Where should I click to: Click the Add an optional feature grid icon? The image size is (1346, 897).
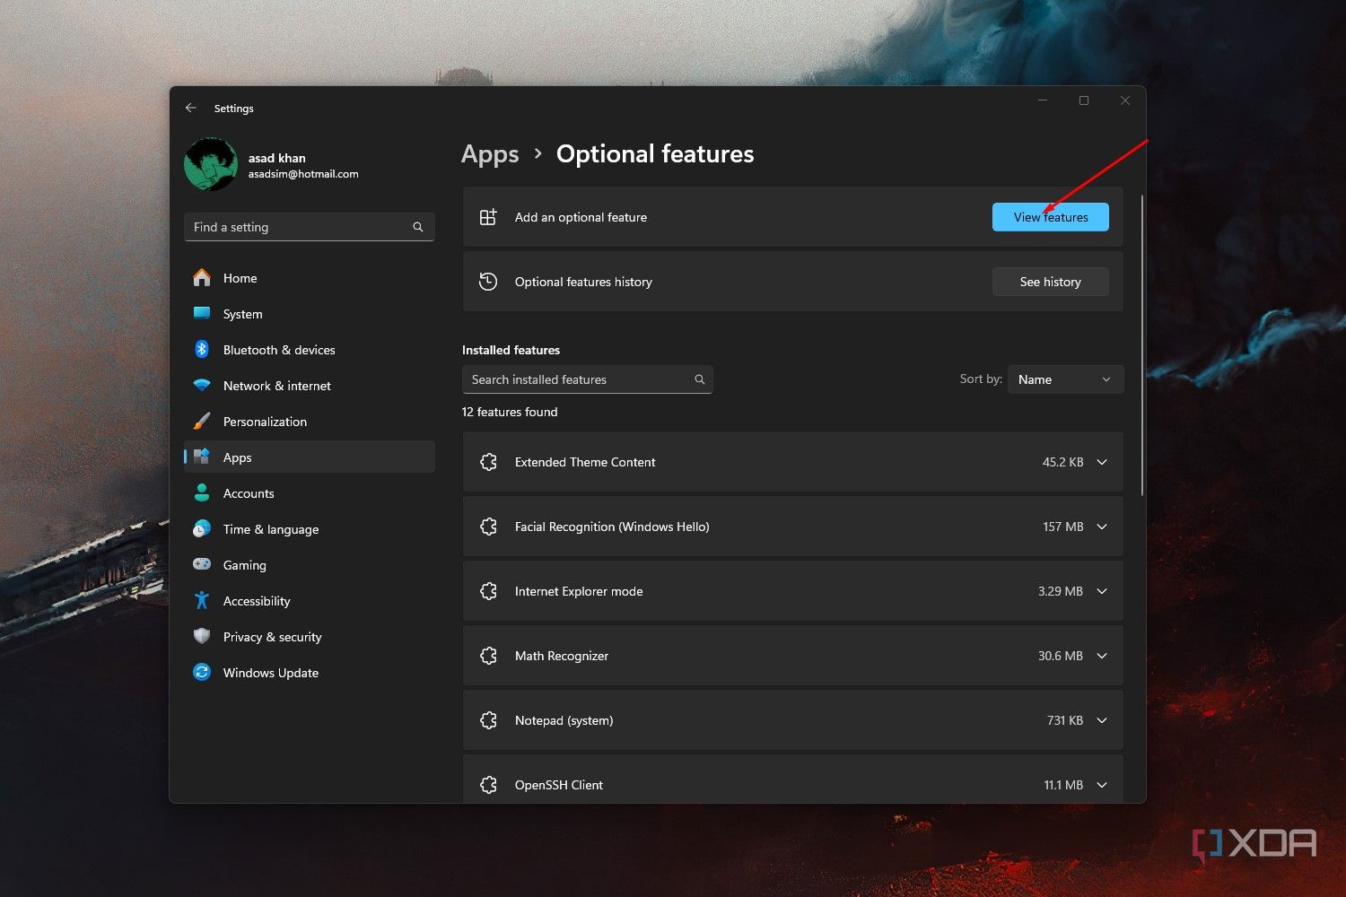488,217
